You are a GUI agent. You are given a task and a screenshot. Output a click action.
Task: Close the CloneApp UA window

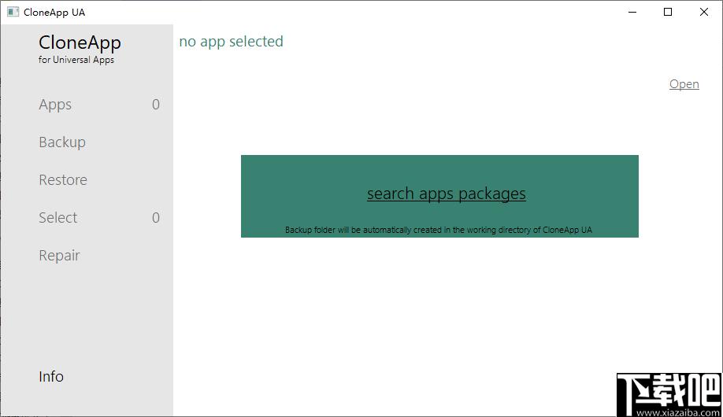pyautogui.click(x=703, y=12)
